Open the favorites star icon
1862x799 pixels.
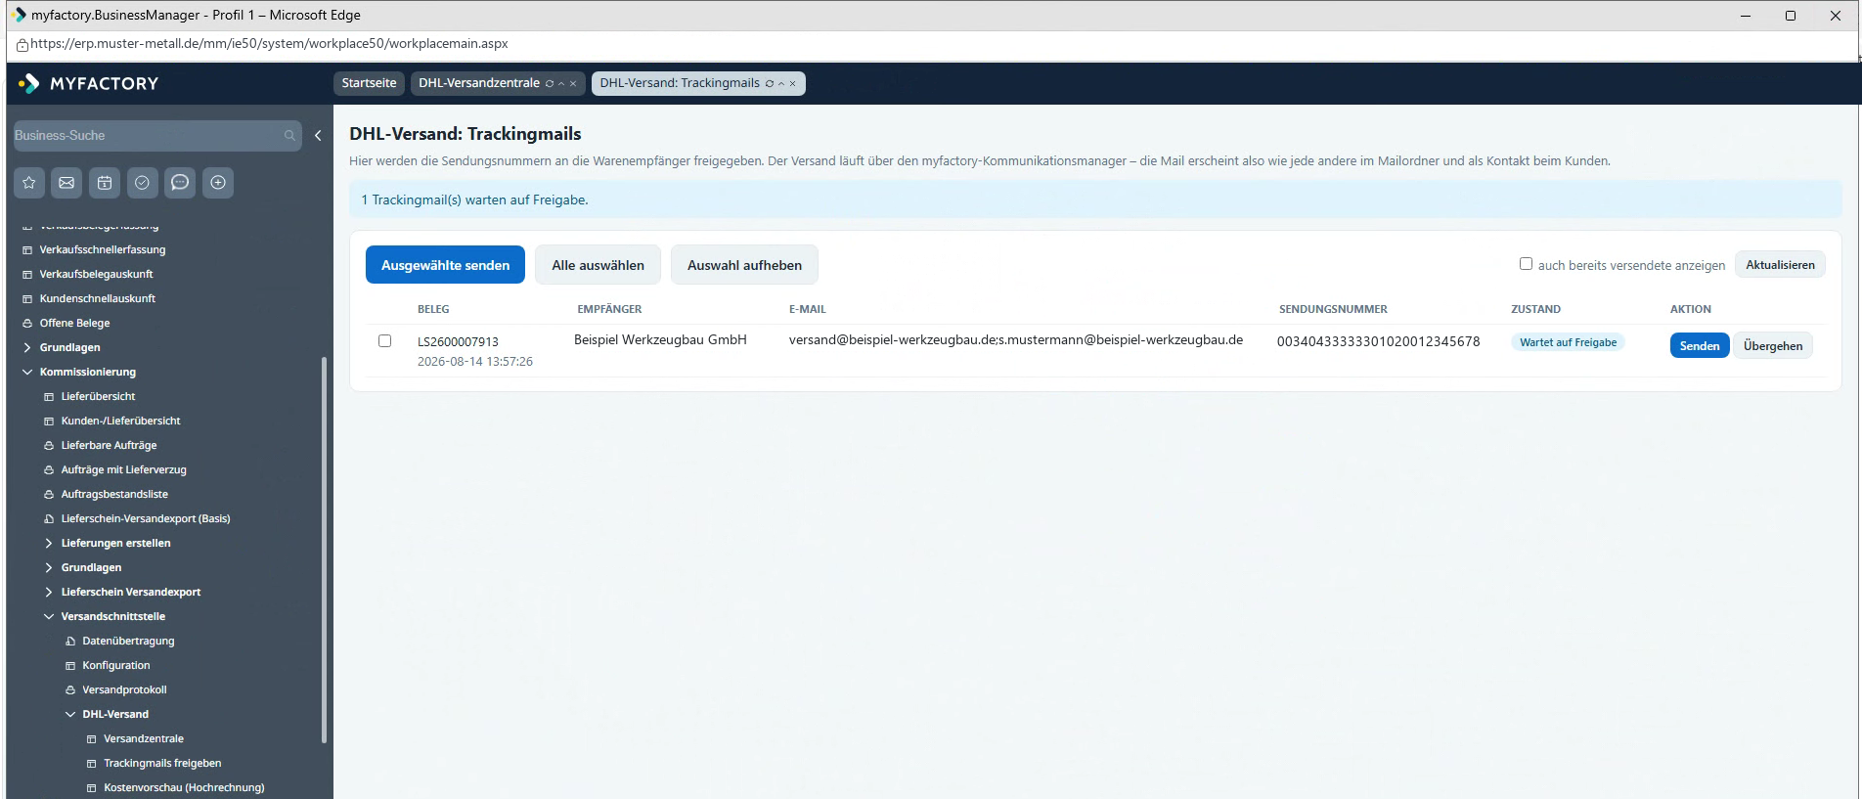pyautogui.click(x=29, y=183)
